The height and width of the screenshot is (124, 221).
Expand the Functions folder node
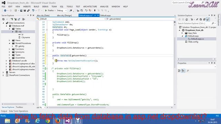pyautogui.click(x=9, y=49)
